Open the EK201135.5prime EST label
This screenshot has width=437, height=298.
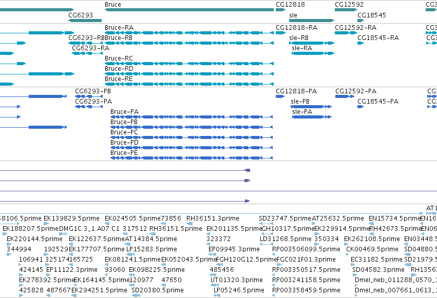click(234, 229)
